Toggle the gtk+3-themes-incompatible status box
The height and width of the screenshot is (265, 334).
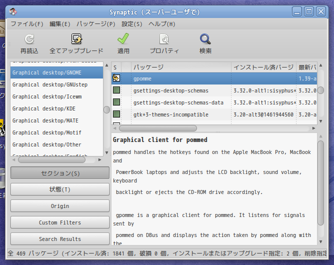tap(116, 114)
